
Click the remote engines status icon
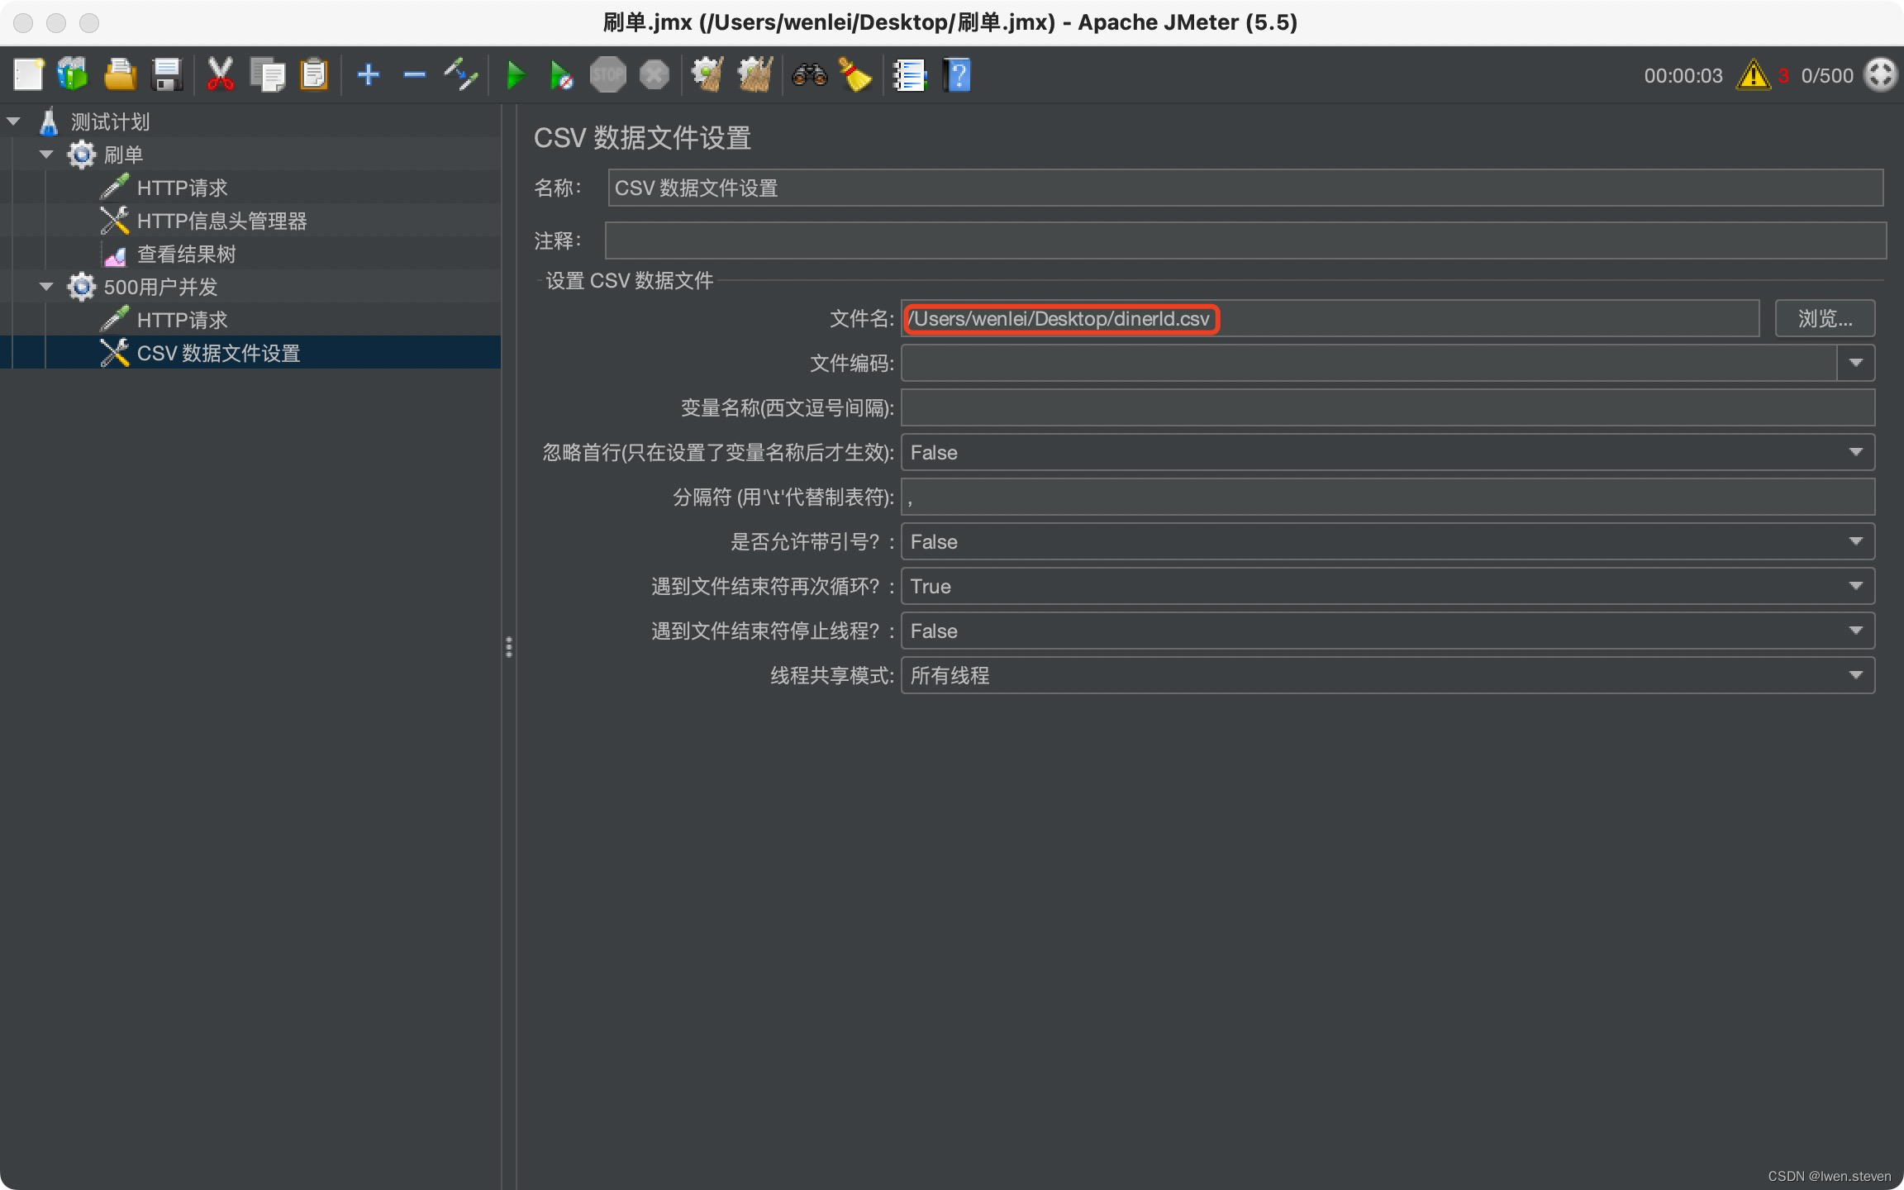1881,75
